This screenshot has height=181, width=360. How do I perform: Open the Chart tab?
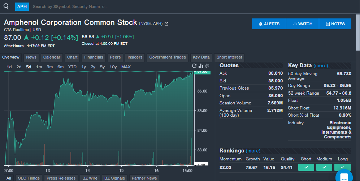click(x=72, y=57)
